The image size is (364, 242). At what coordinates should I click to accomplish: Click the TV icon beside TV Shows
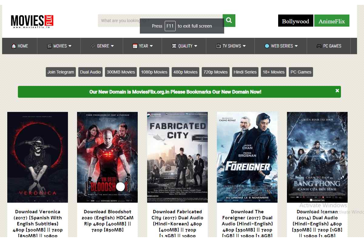[218, 46]
